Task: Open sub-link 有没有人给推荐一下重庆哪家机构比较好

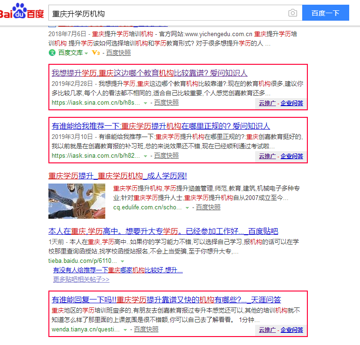Action: pos(118,270)
